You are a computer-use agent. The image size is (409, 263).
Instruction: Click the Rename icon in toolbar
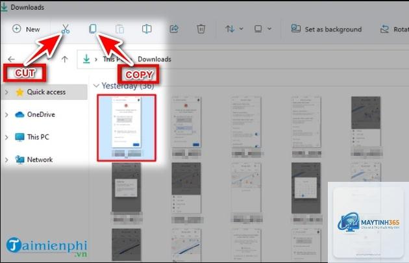click(147, 29)
